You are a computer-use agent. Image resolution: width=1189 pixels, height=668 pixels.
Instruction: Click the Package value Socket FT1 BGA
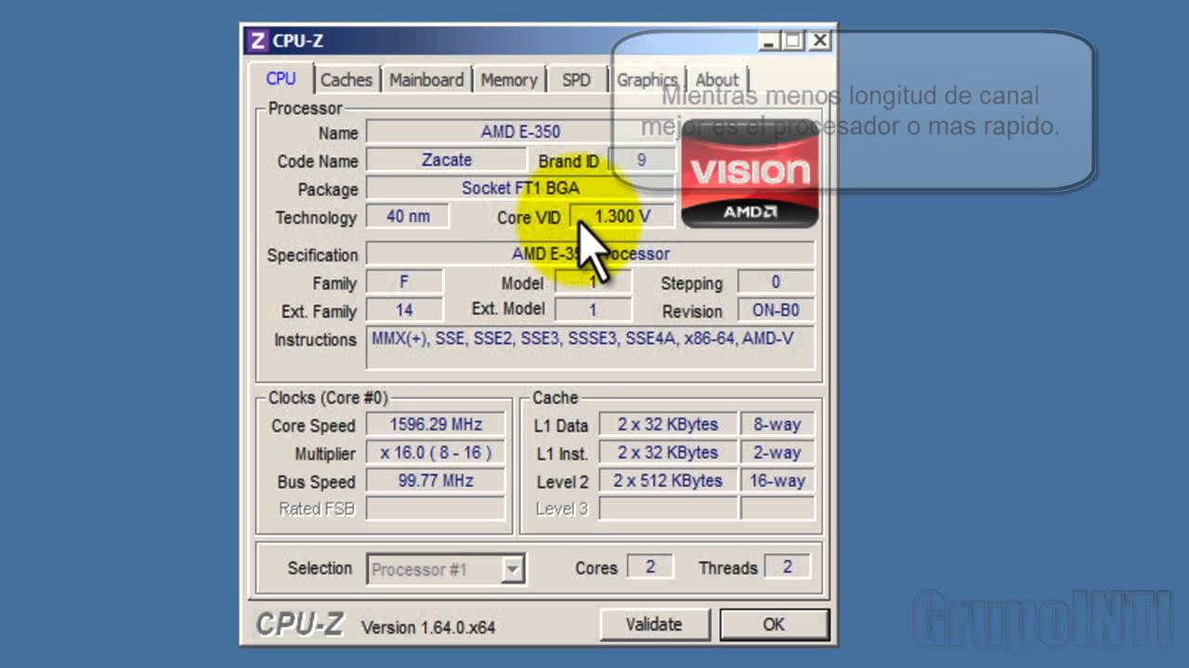[x=520, y=188]
